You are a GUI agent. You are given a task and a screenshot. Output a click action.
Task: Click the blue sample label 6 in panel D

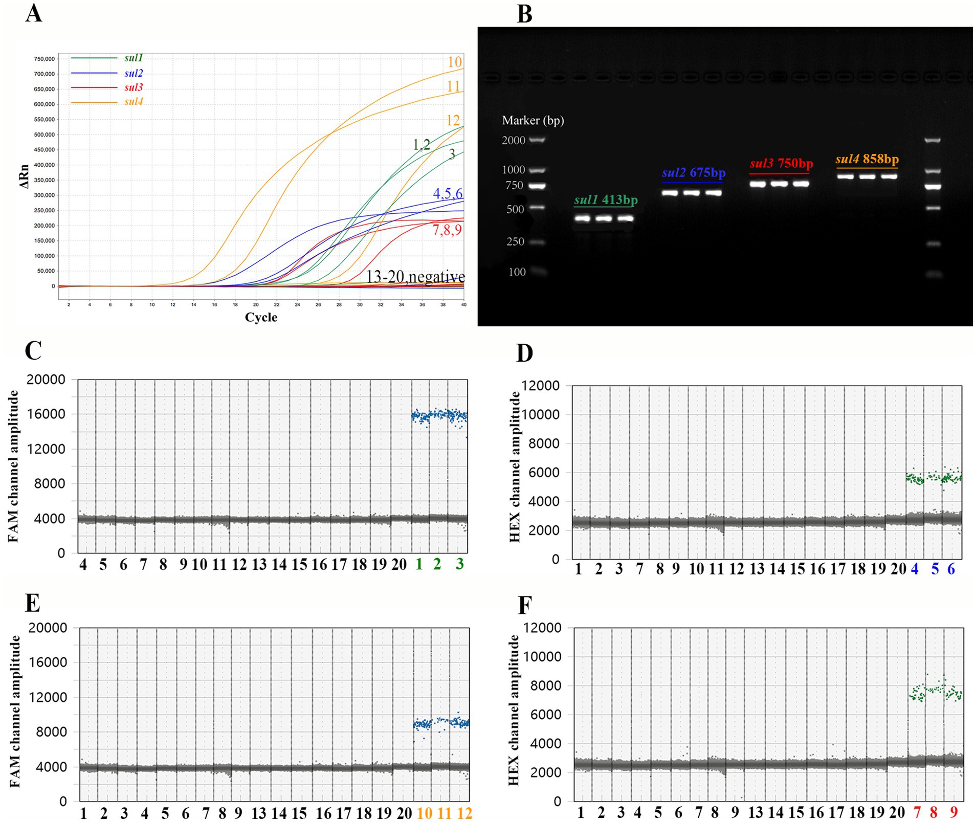(951, 569)
